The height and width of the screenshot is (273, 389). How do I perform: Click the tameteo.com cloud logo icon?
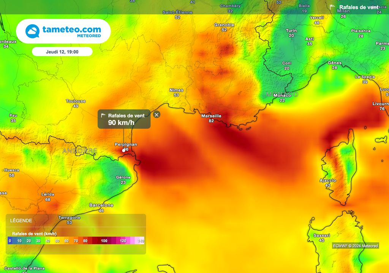(x=32, y=31)
